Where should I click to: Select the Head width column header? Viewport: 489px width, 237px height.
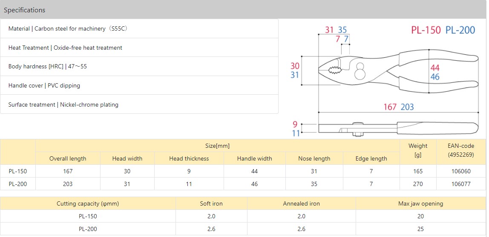coord(127,158)
